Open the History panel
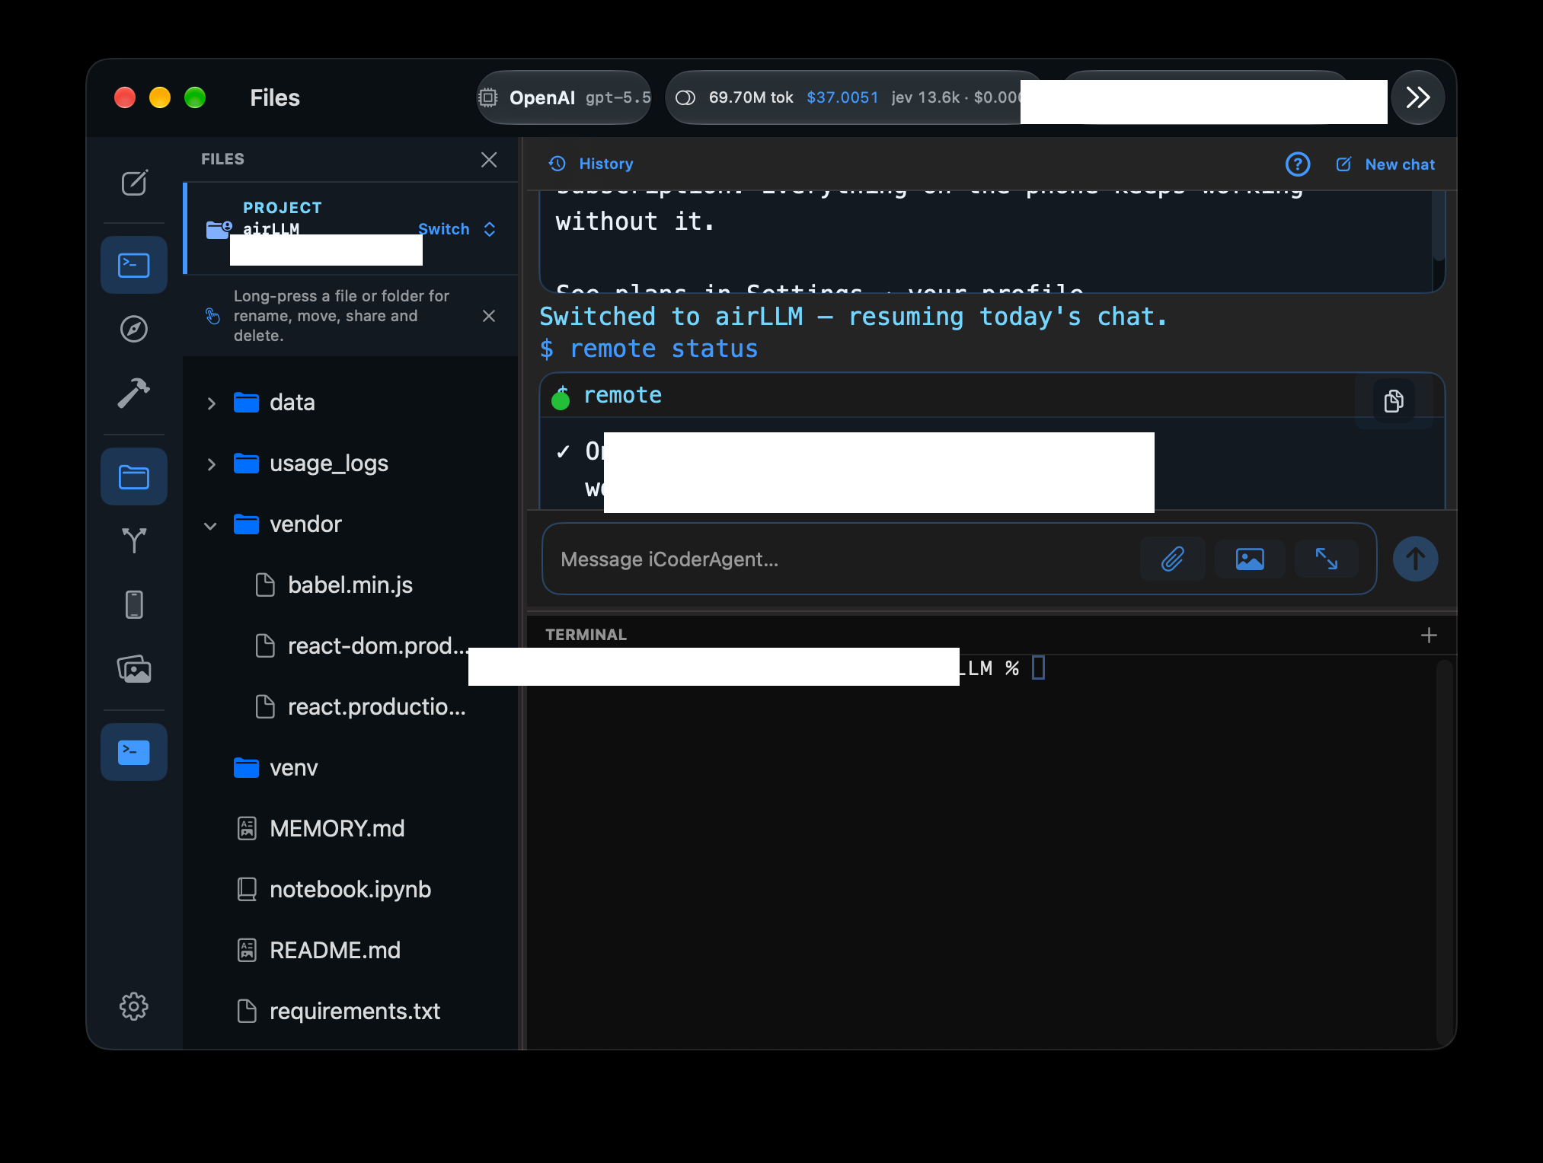1543x1163 pixels. coord(591,164)
